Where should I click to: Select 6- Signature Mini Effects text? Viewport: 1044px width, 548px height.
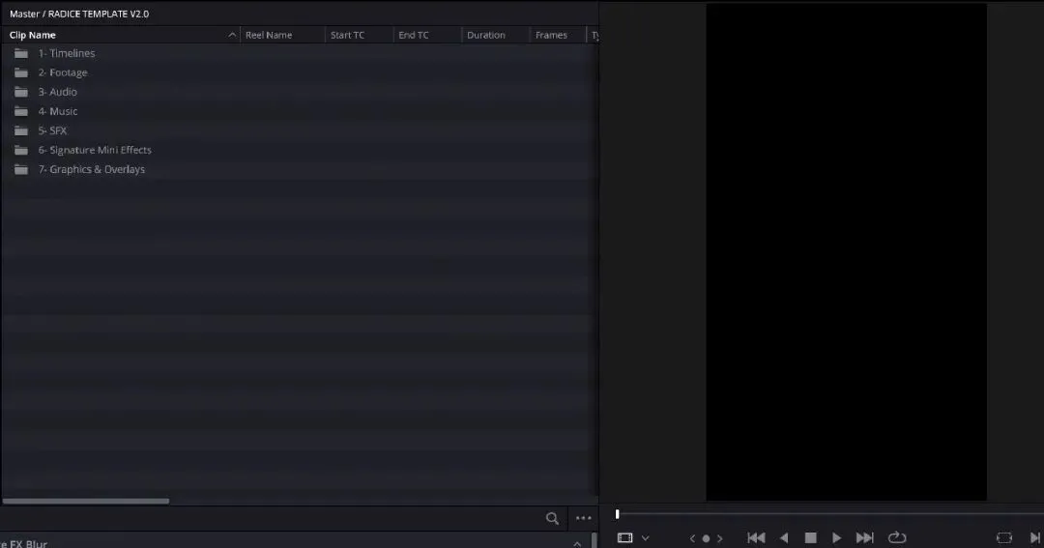[95, 150]
